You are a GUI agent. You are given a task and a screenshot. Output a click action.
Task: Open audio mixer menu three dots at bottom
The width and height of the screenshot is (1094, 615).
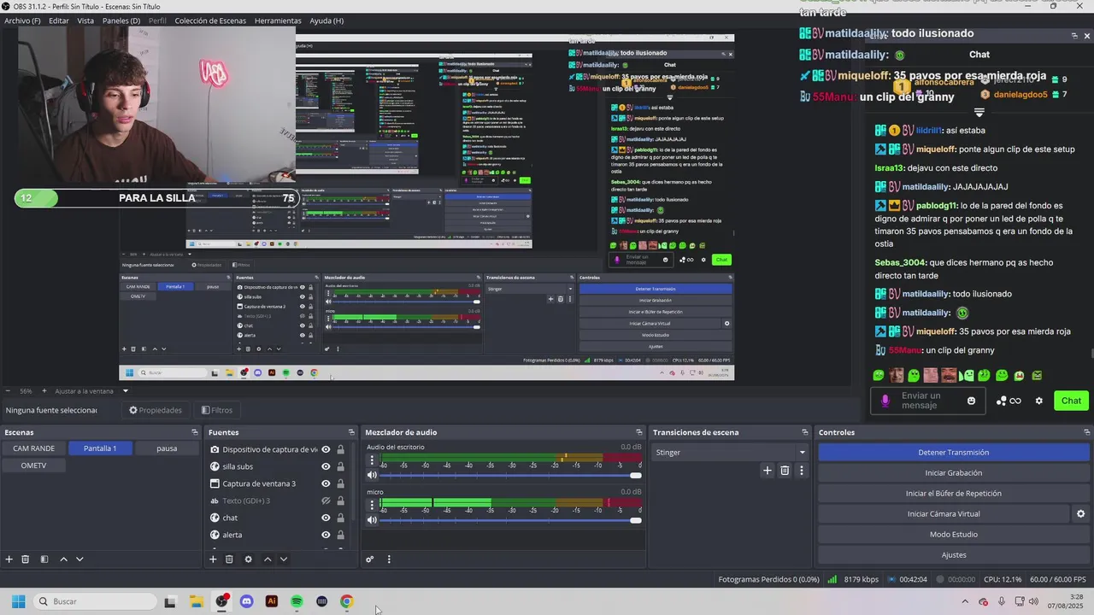coord(389,559)
